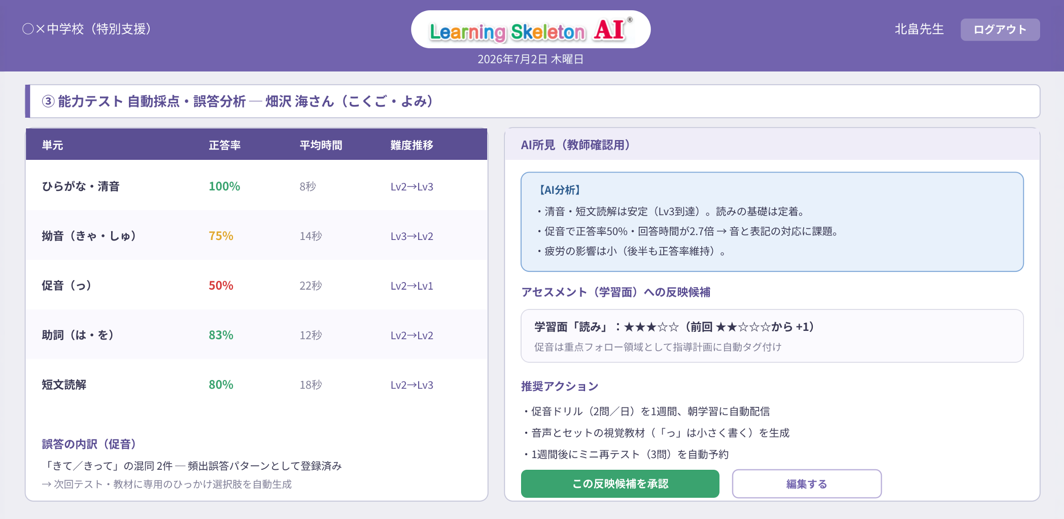
Task: Click the Lv3→Lv2 difficulty cell
Action: [411, 236]
